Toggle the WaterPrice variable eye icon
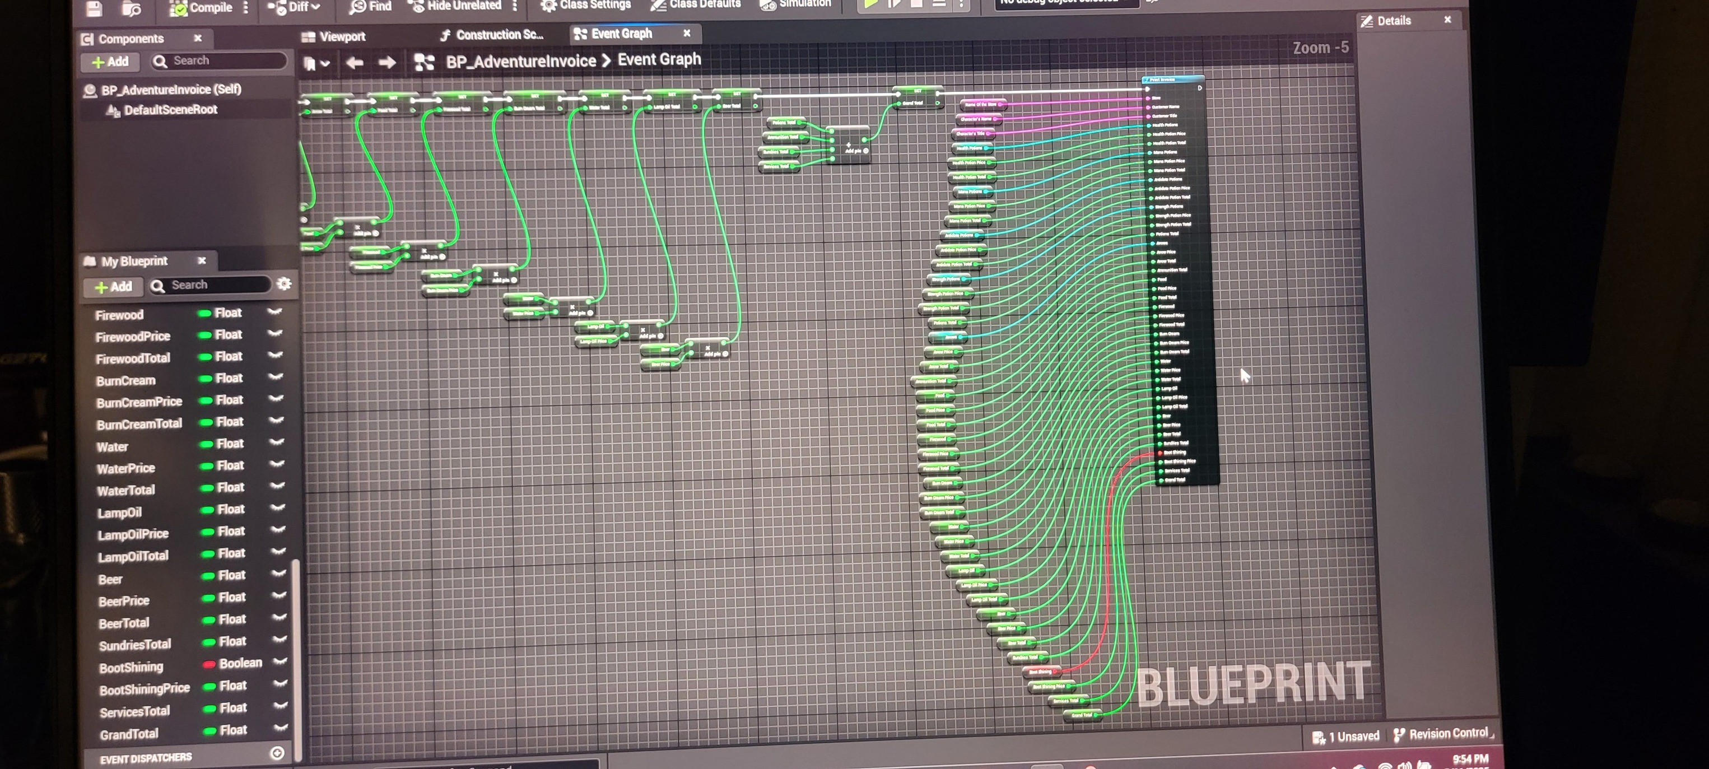This screenshot has height=769, width=1709. tap(277, 464)
